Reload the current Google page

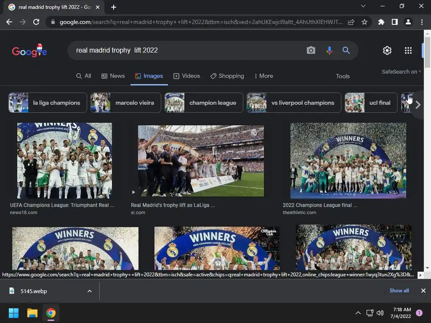pyautogui.click(x=36, y=22)
